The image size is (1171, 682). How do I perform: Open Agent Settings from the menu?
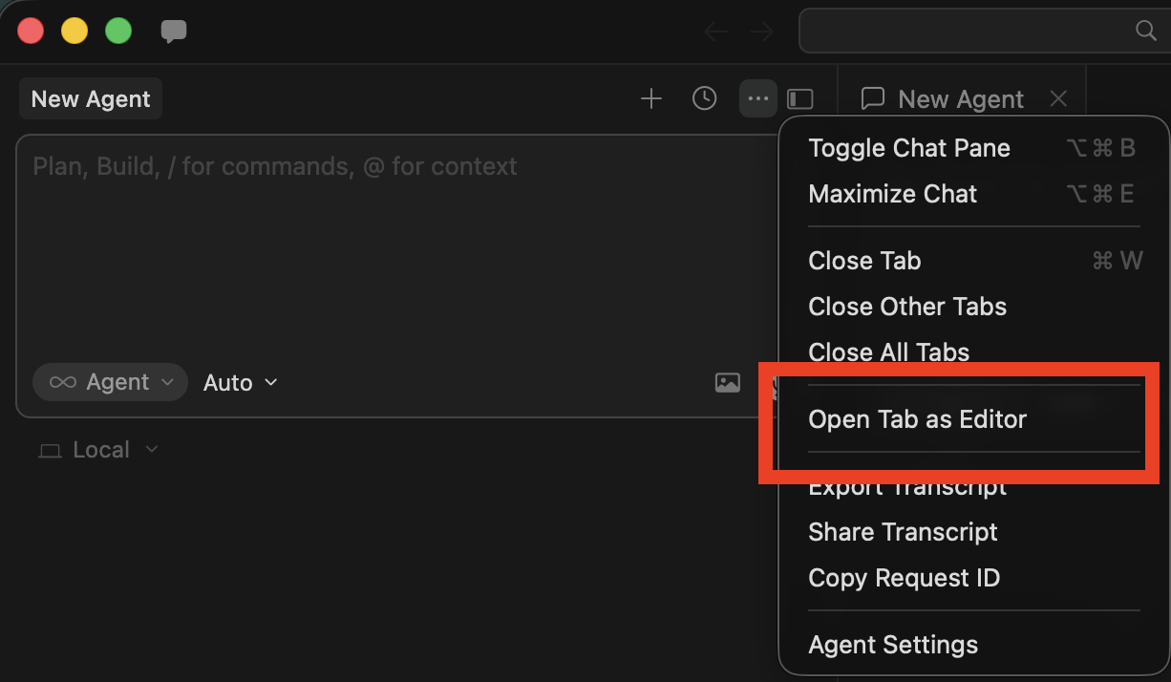(892, 645)
